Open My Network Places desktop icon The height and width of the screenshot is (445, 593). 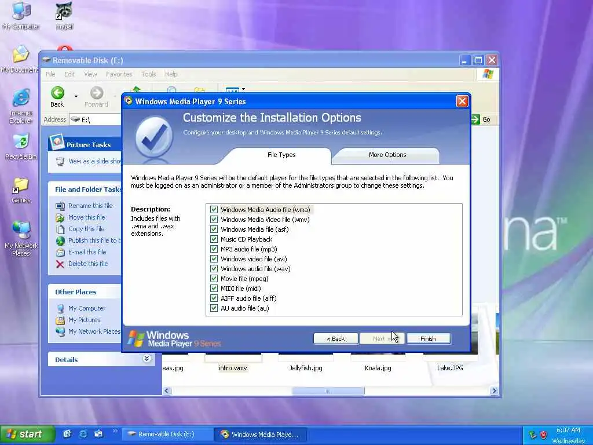click(x=21, y=238)
